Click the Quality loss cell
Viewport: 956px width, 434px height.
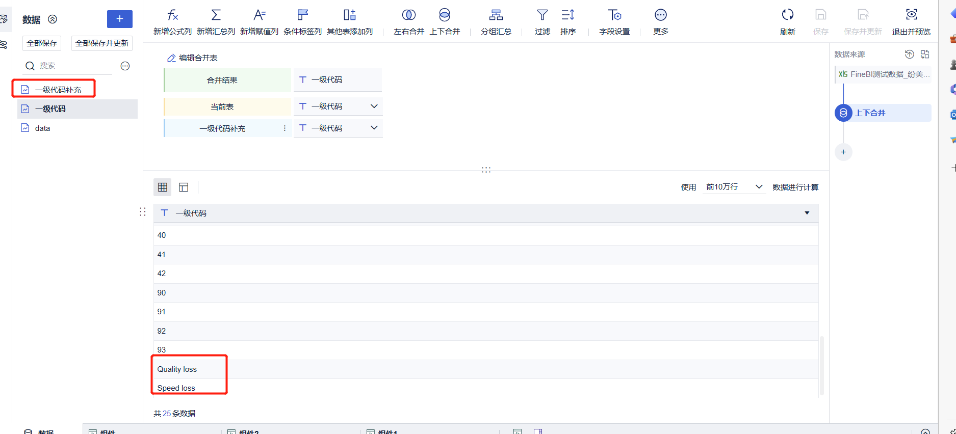486,369
